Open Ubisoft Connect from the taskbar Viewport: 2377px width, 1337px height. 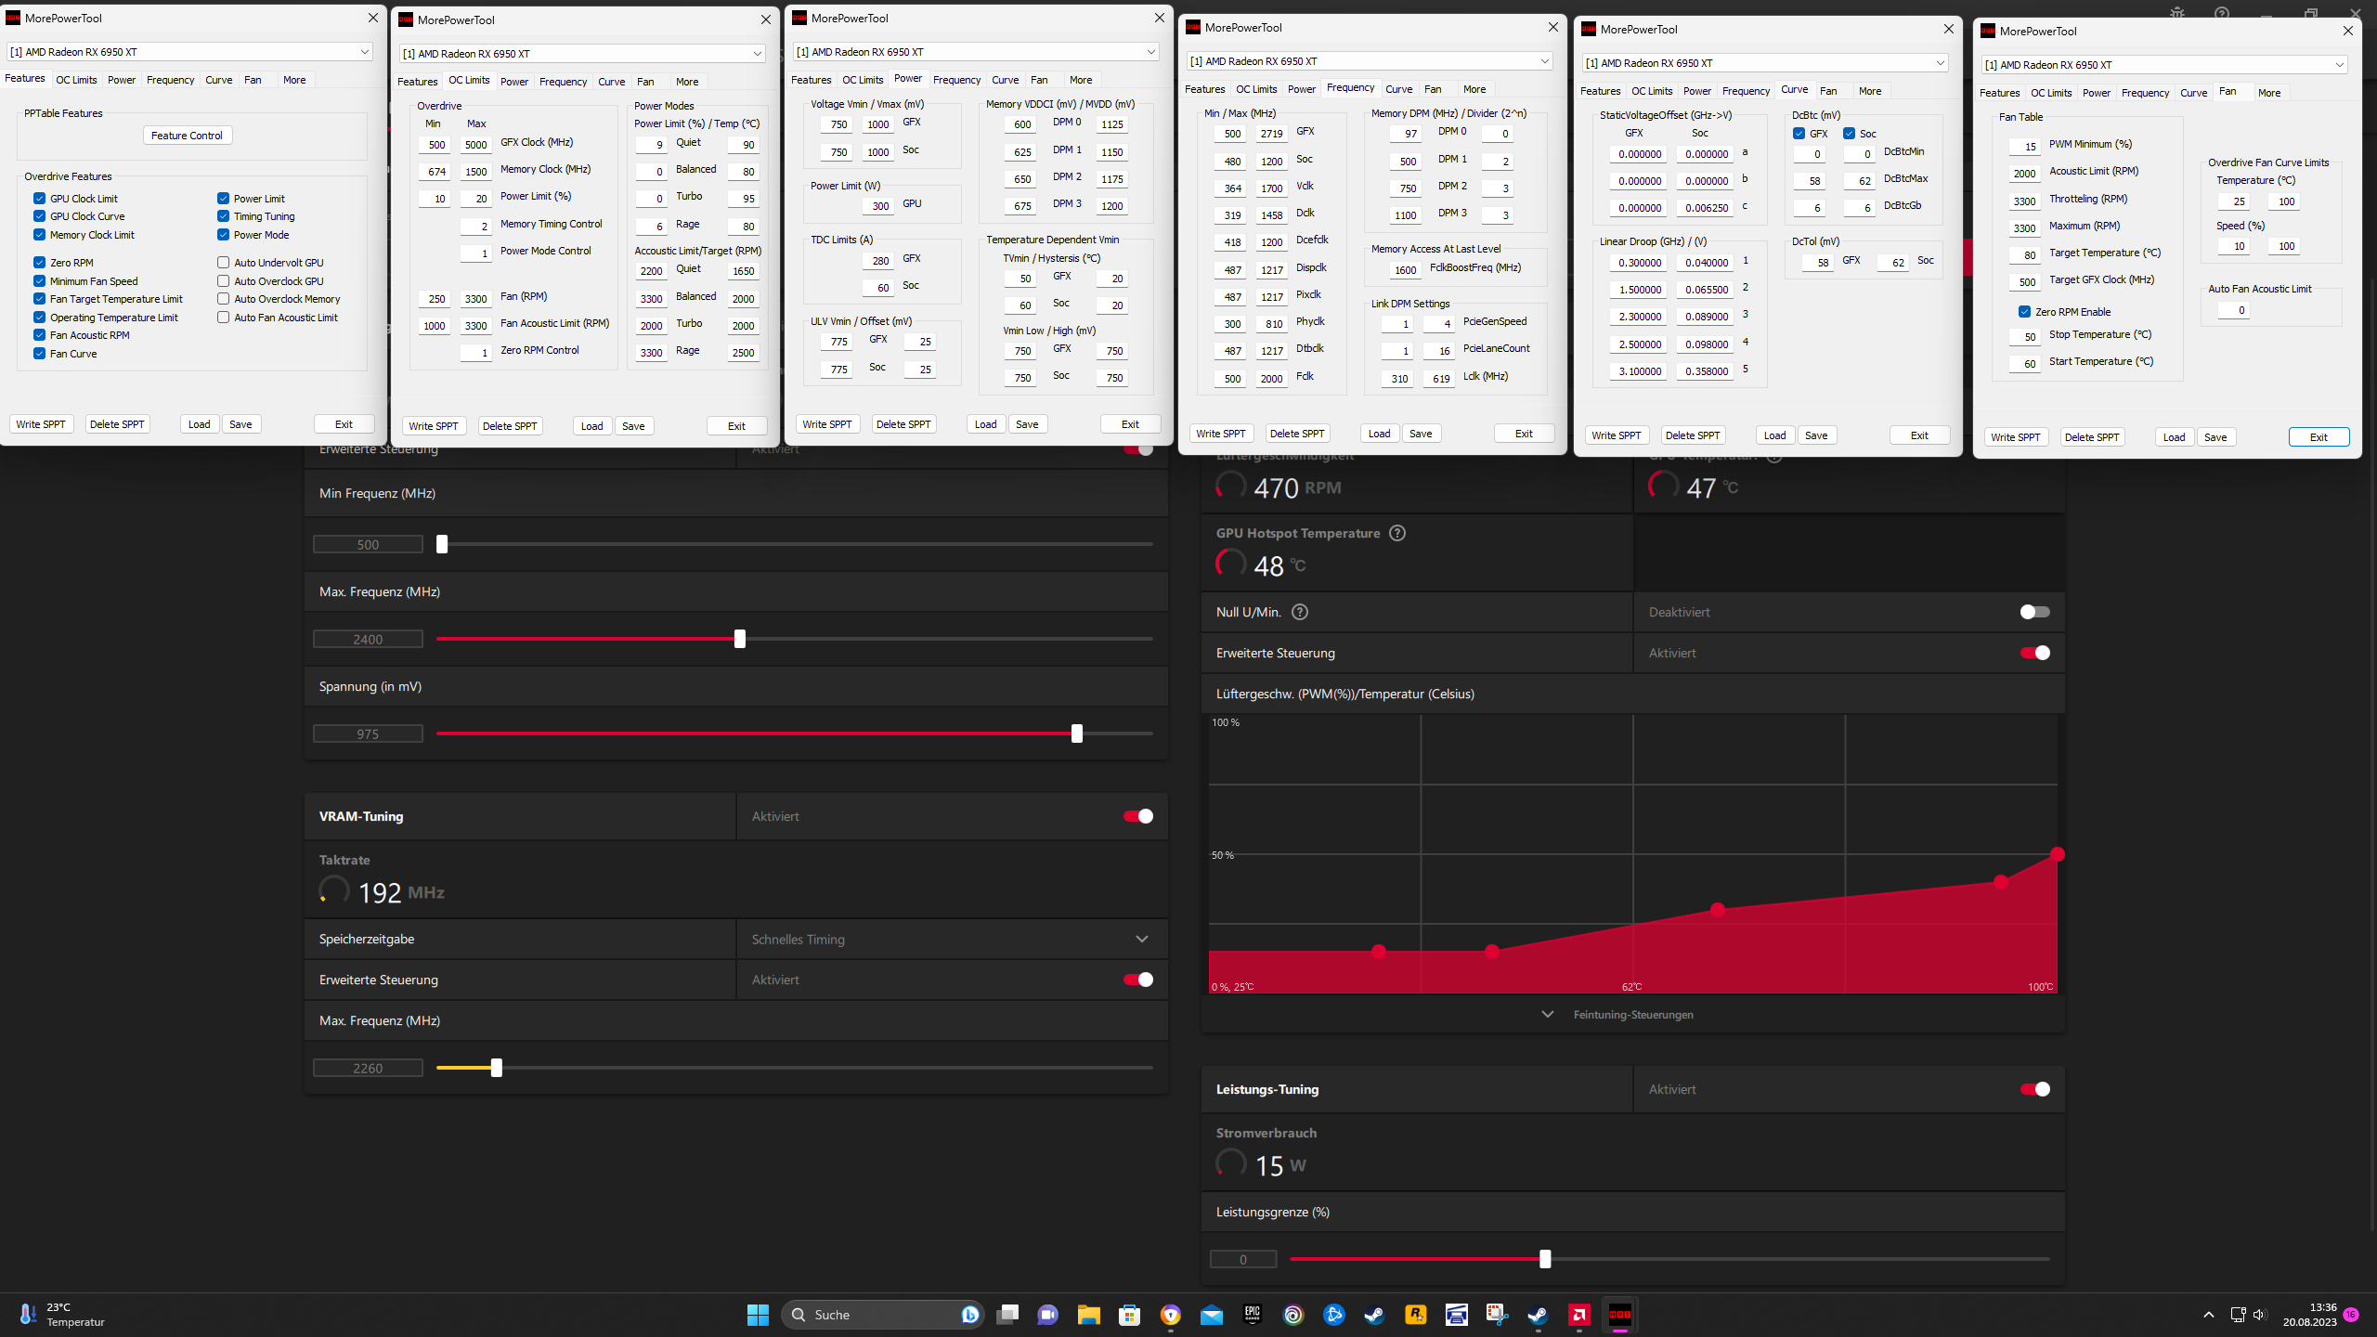click(1293, 1315)
